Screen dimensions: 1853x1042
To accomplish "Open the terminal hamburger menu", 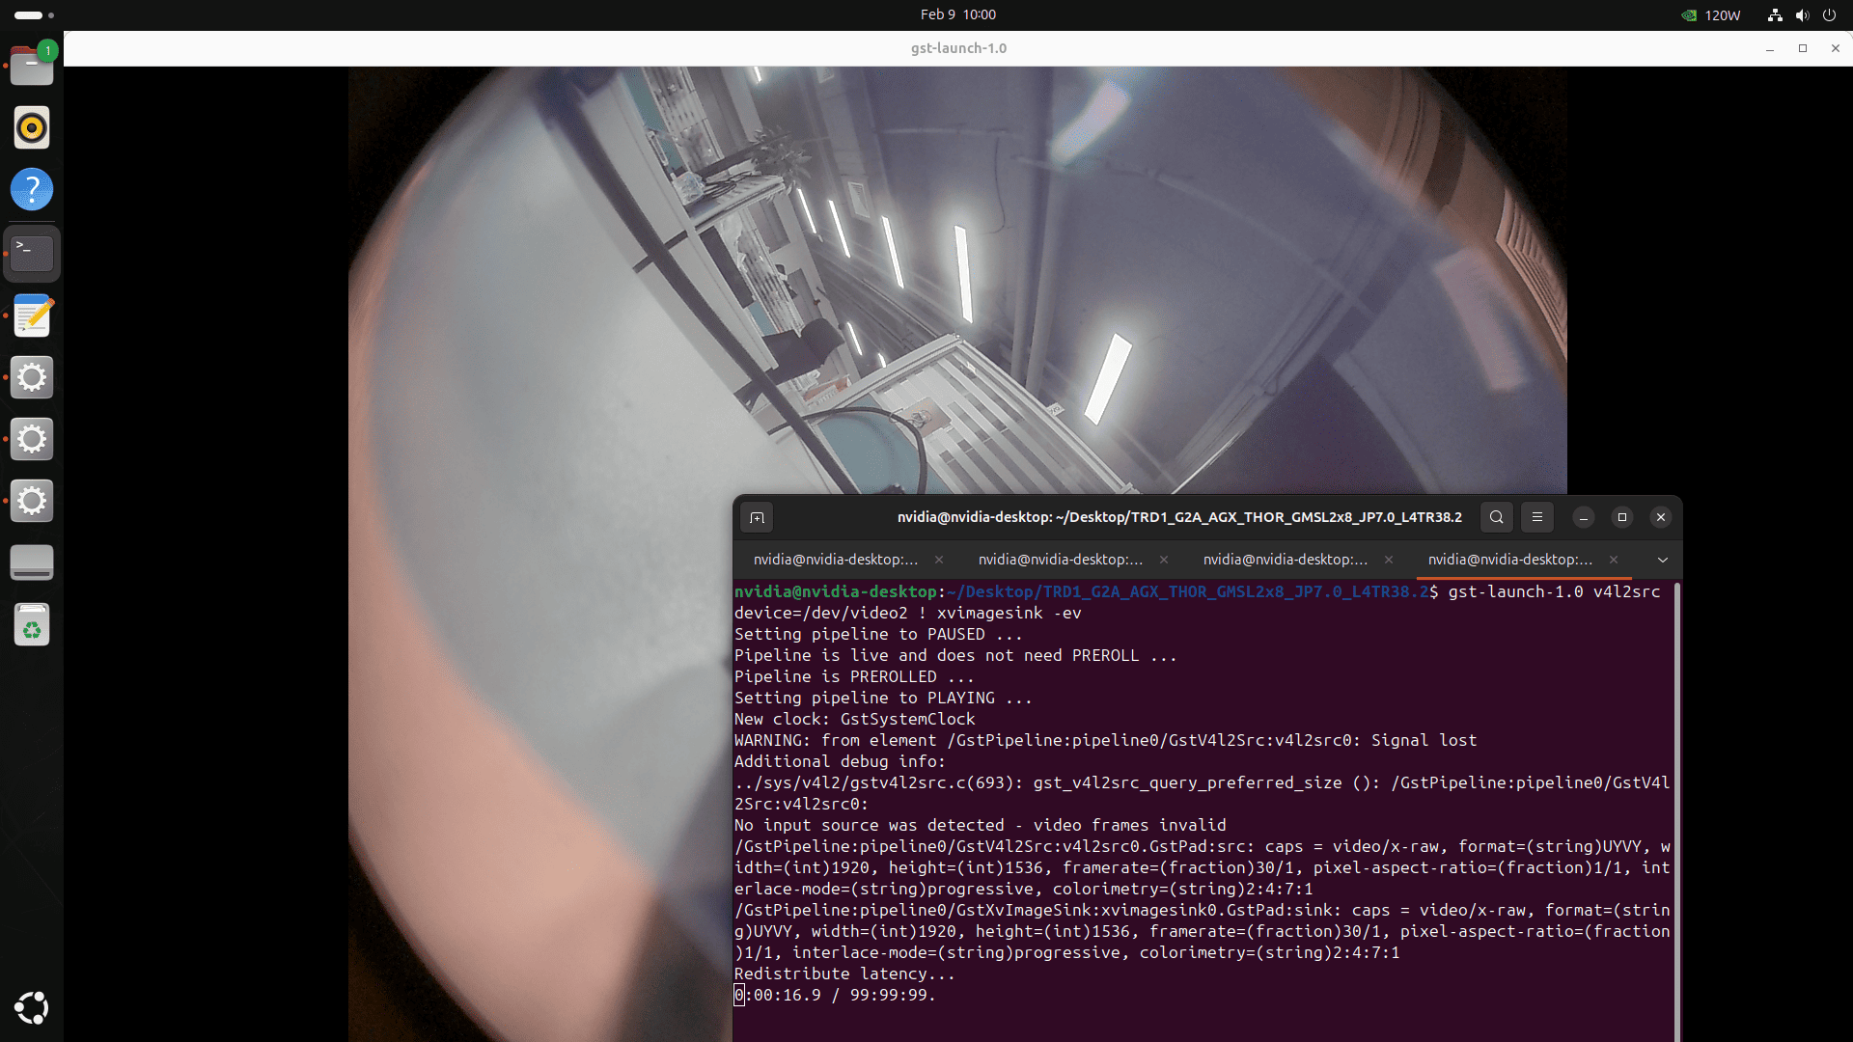I will coord(1537,517).
